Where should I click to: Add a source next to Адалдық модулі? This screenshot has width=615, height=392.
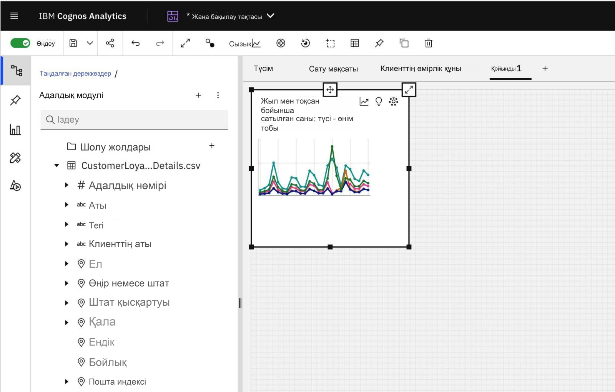(x=198, y=95)
